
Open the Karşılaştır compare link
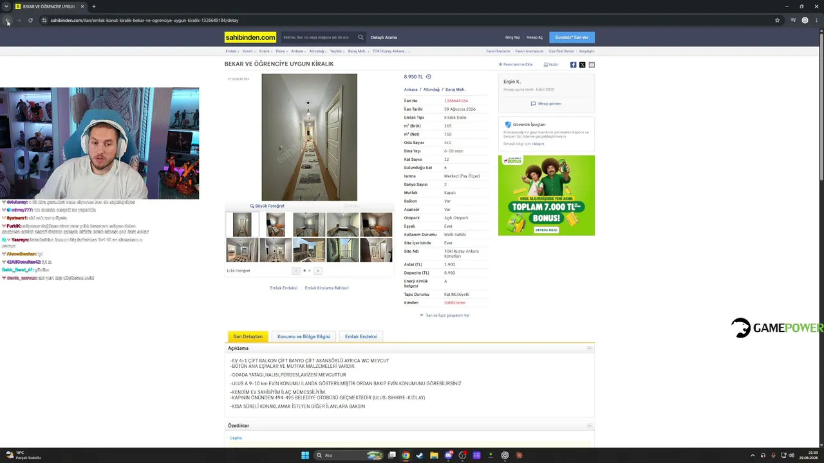[x=586, y=51]
